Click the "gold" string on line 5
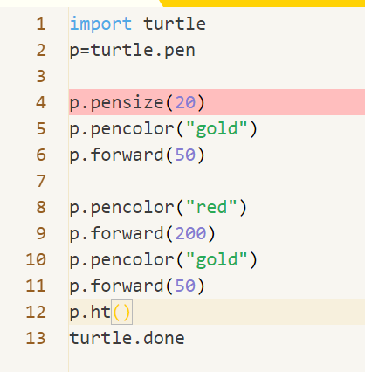Image resolution: width=365 pixels, height=372 pixels. [217, 129]
